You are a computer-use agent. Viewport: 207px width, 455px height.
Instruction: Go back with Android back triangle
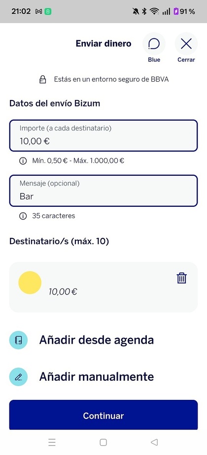coord(154,442)
